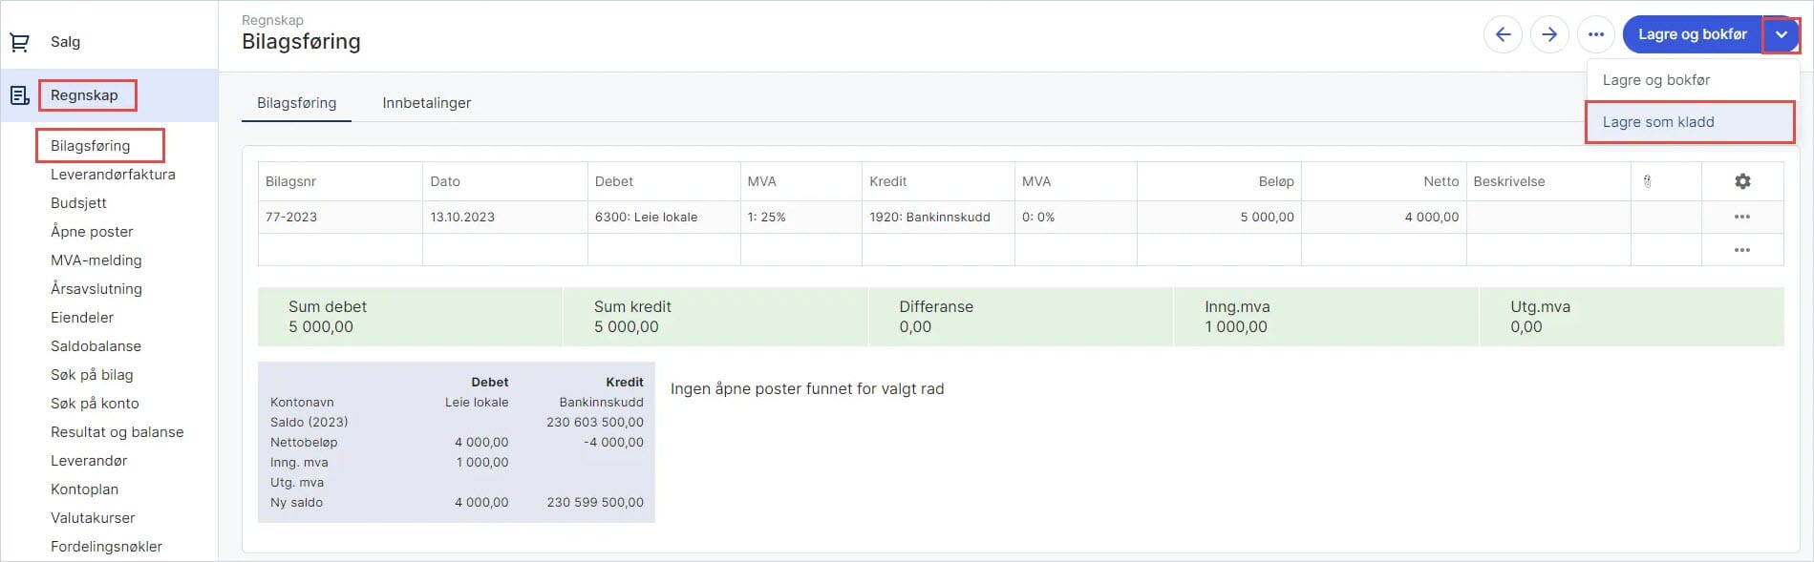The width and height of the screenshot is (1814, 562).
Task: Switch to the Innbetalinger tab
Action: [x=426, y=103]
